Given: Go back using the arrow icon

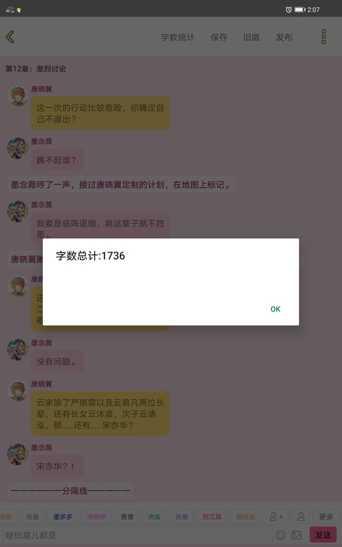Looking at the screenshot, I should click(10, 37).
